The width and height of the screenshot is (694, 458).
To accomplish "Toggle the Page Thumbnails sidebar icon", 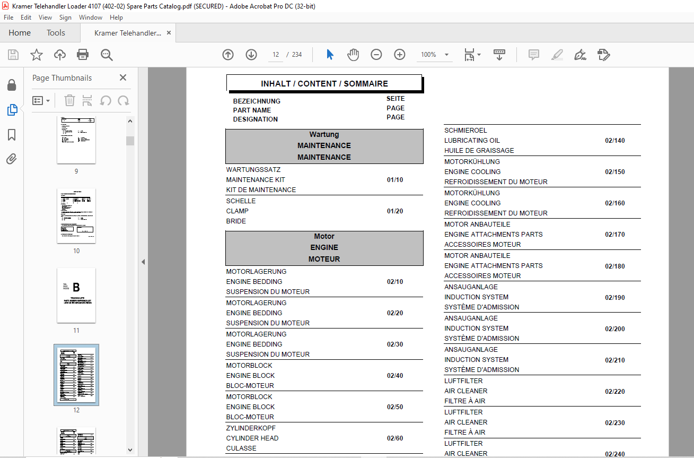I will point(12,110).
